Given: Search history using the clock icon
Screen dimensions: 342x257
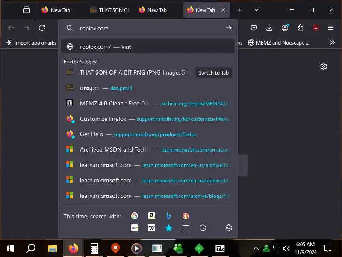Looking at the screenshot, I should coord(203,228).
